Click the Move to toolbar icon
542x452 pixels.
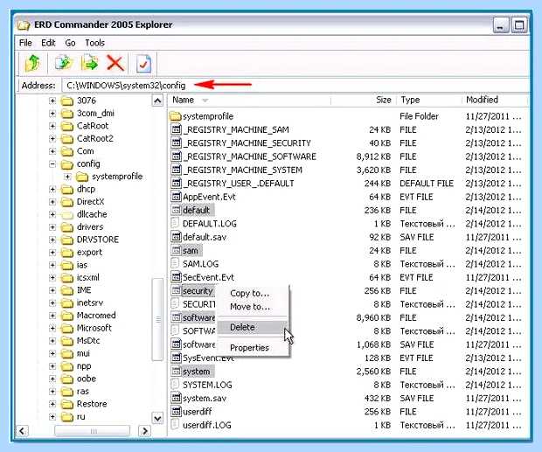pos(89,64)
